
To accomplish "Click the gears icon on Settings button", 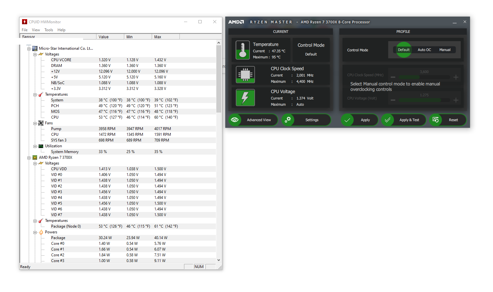I will [x=288, y=120].
